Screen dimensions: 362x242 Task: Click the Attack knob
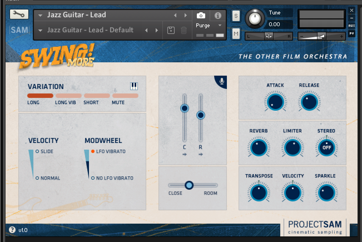(275, 102)
